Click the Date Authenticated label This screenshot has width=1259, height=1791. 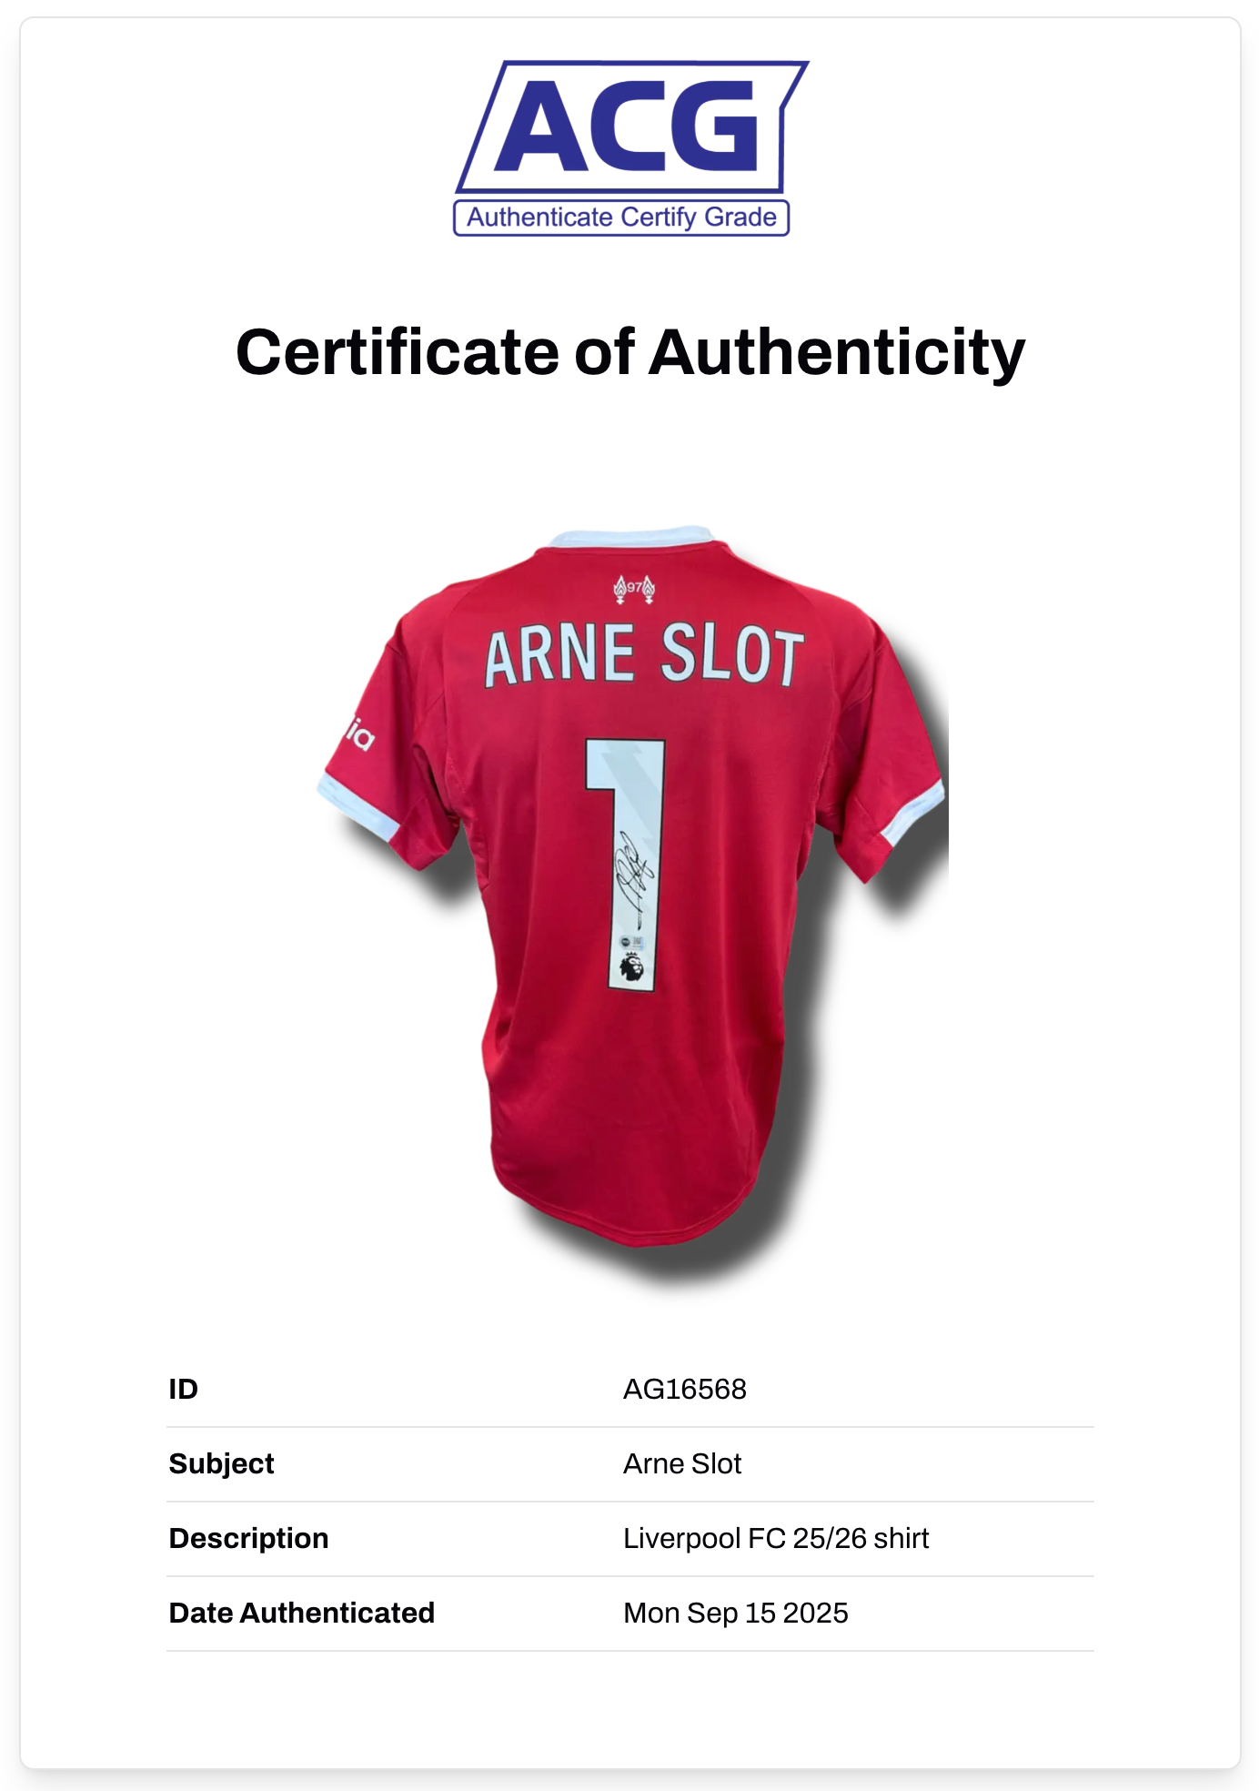[x=301, y=1613]
